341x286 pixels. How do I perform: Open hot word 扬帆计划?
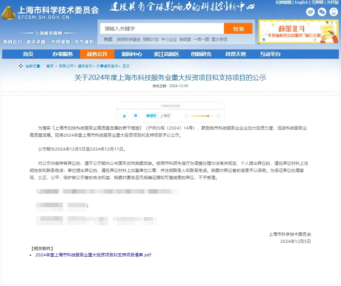(x=151, y=39)
